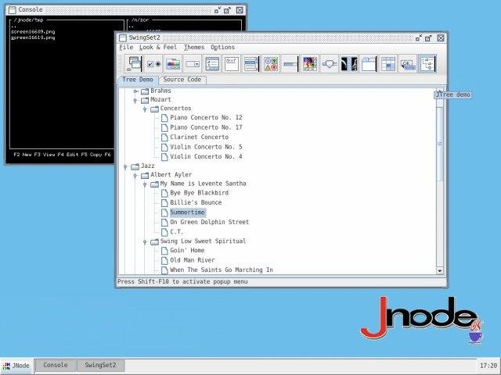Open the Options menu
501x375 pixels.
pos(222,47)
